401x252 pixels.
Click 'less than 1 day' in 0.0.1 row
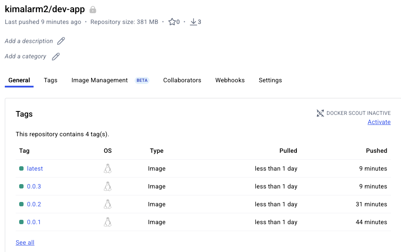[276, 222]
